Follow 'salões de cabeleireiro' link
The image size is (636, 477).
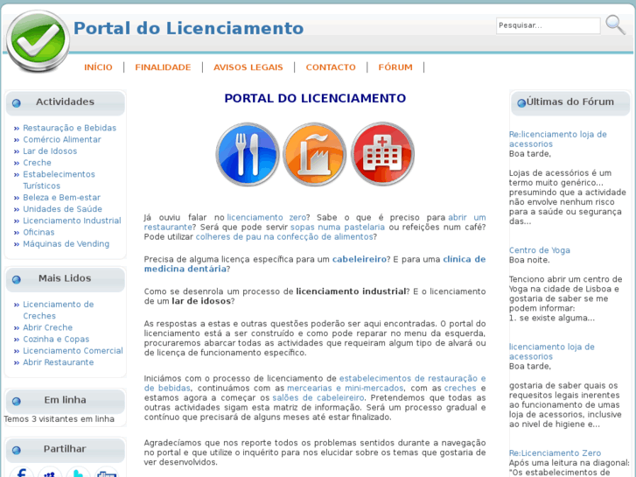pos(318,398)
